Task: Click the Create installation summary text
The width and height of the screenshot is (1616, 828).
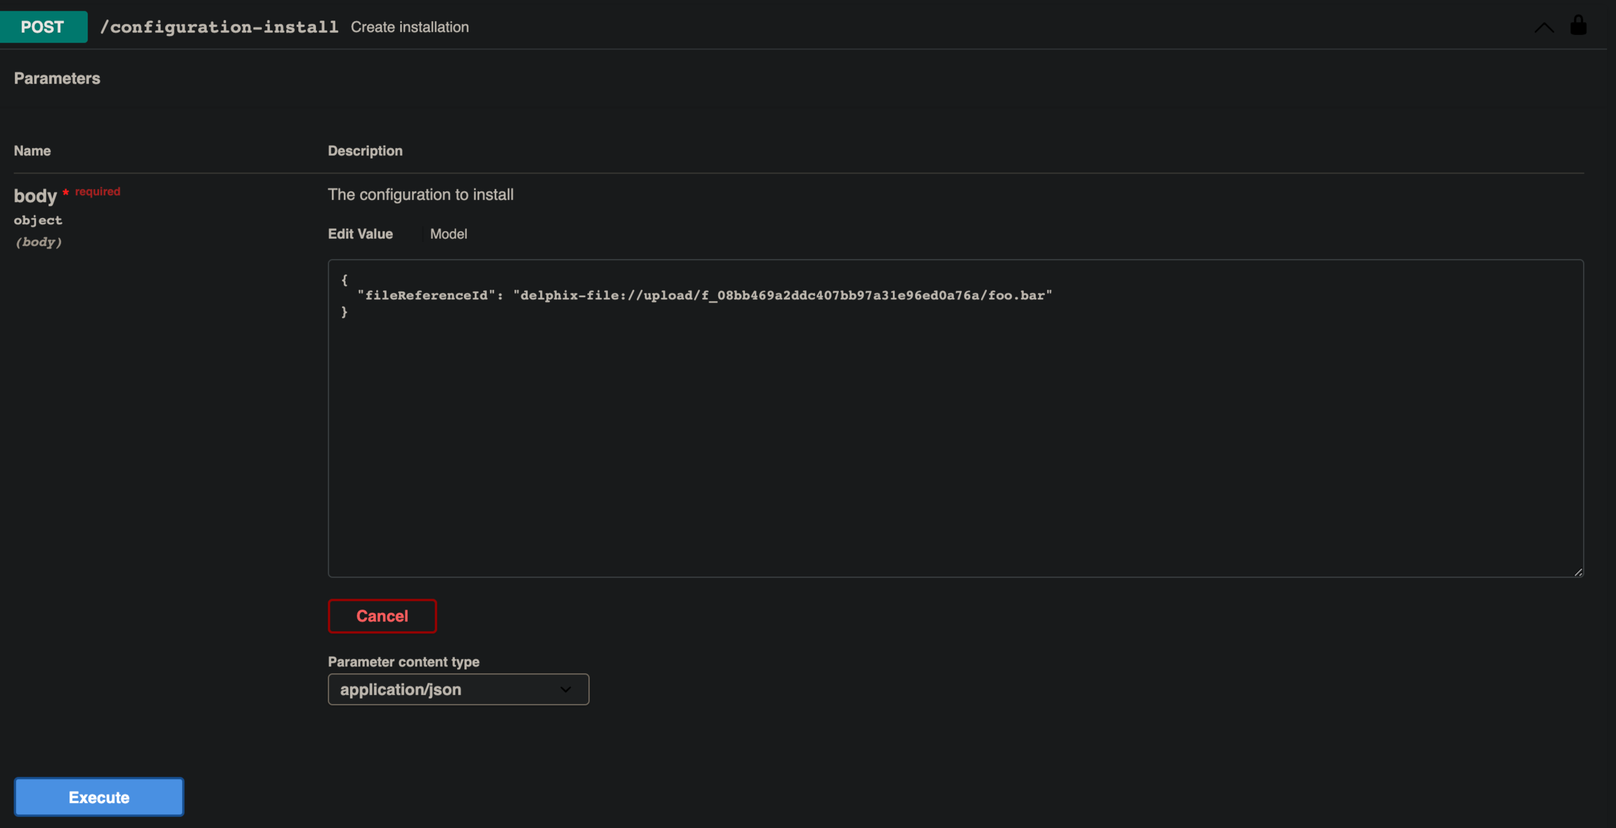Action: coord(410,27)
